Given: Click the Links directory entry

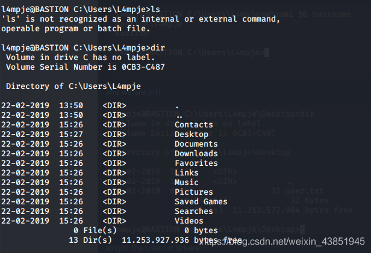Looking at the screenshot, I should click(187, 173).
